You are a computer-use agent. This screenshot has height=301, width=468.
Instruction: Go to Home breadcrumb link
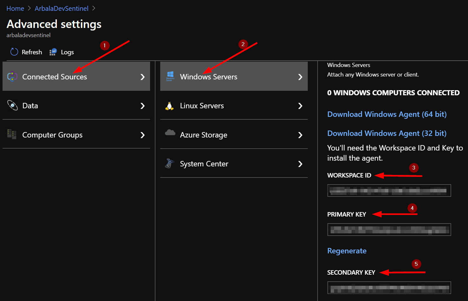tap(15, 9)
